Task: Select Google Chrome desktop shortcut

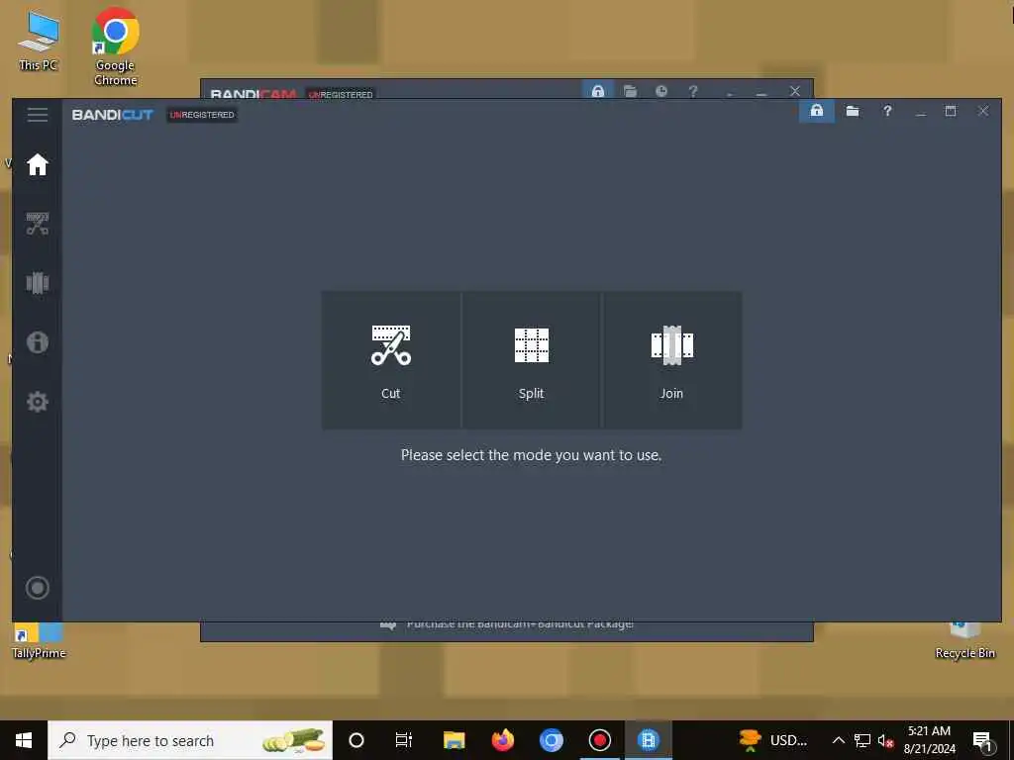Action: [115, 47]
